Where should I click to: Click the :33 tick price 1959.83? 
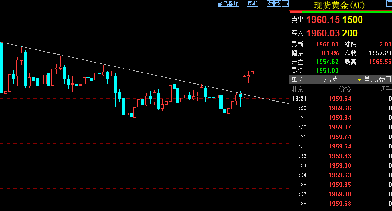pos(340,156)
